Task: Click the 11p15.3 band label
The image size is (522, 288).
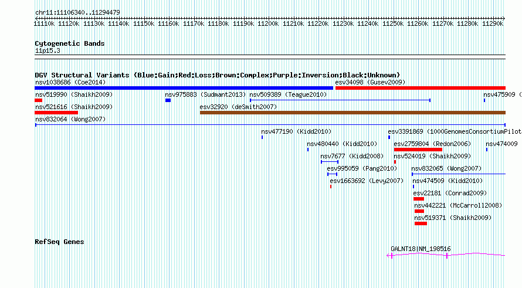Action: [x=48, y=50]
